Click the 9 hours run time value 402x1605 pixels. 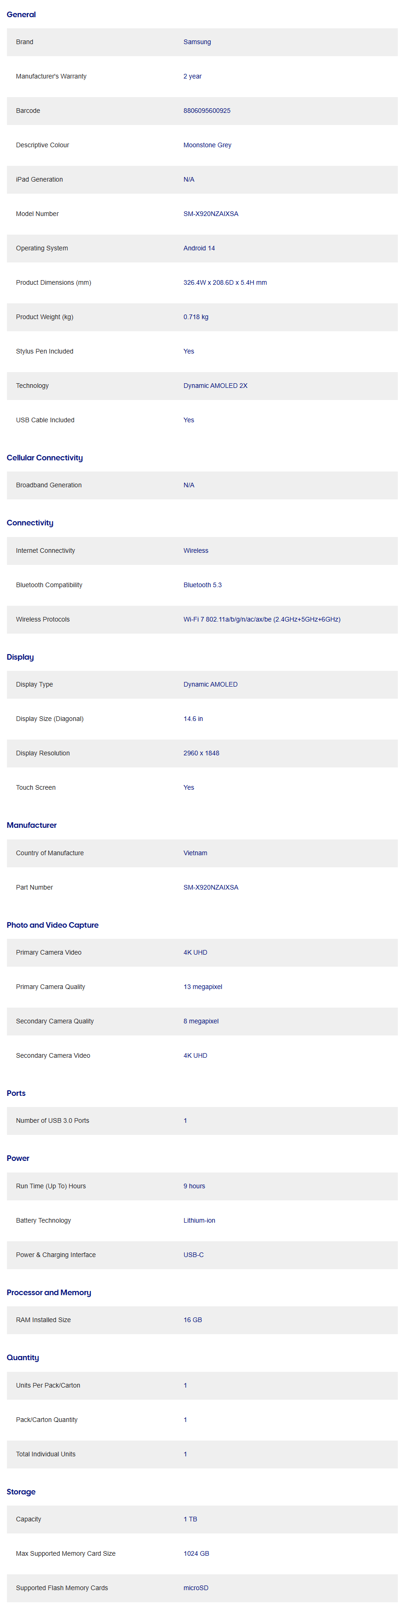(x=194, y=1186)
